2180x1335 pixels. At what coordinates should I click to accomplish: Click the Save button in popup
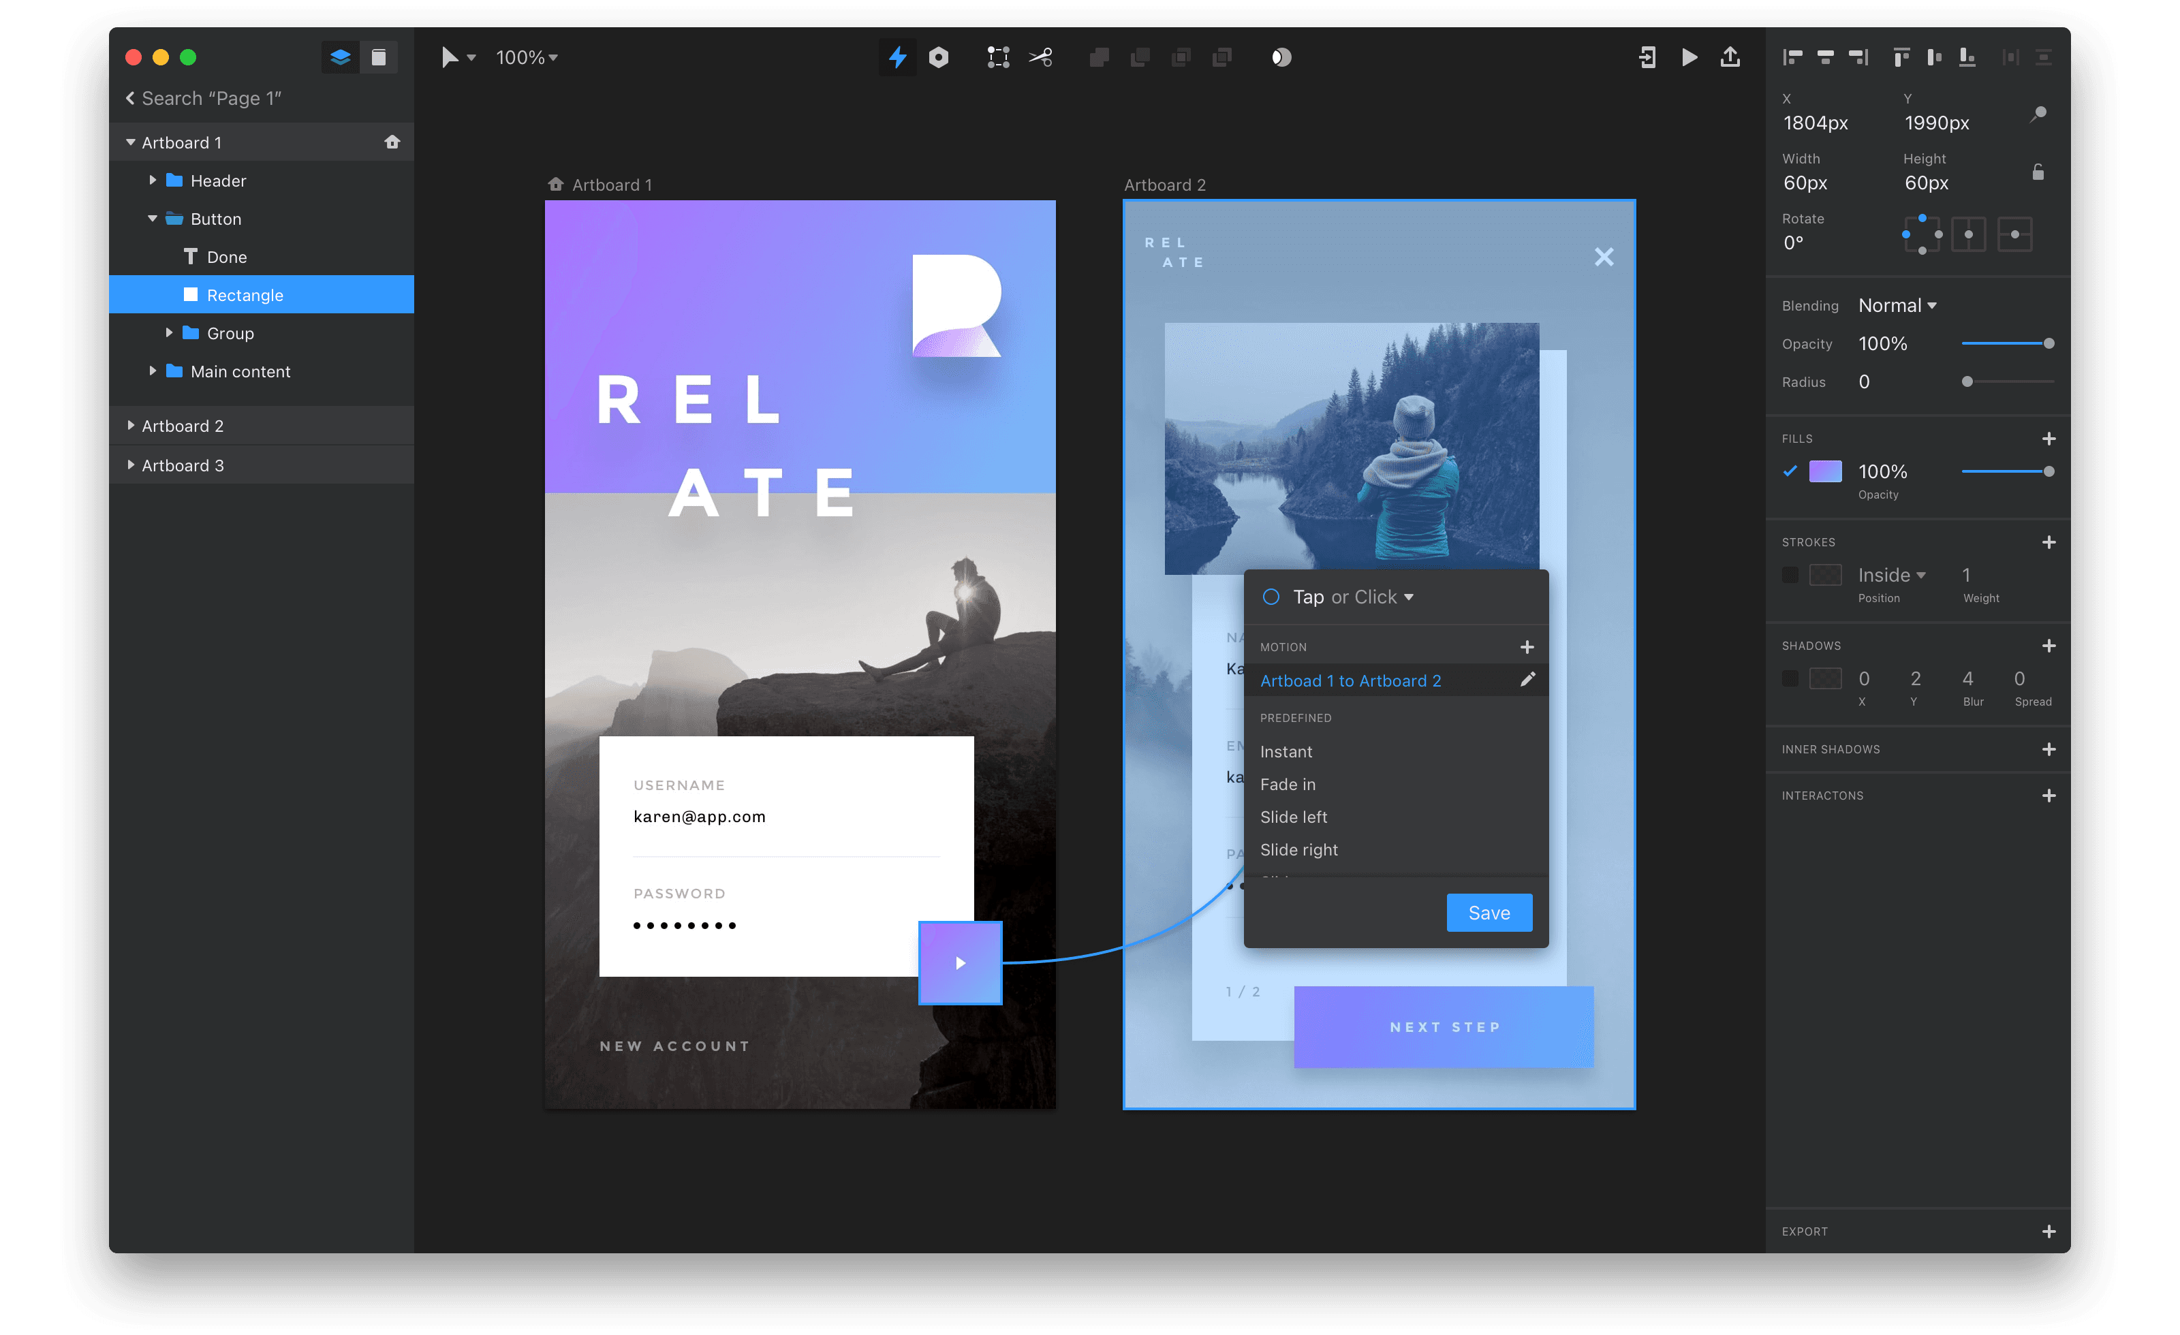[x=1489, y=913]
